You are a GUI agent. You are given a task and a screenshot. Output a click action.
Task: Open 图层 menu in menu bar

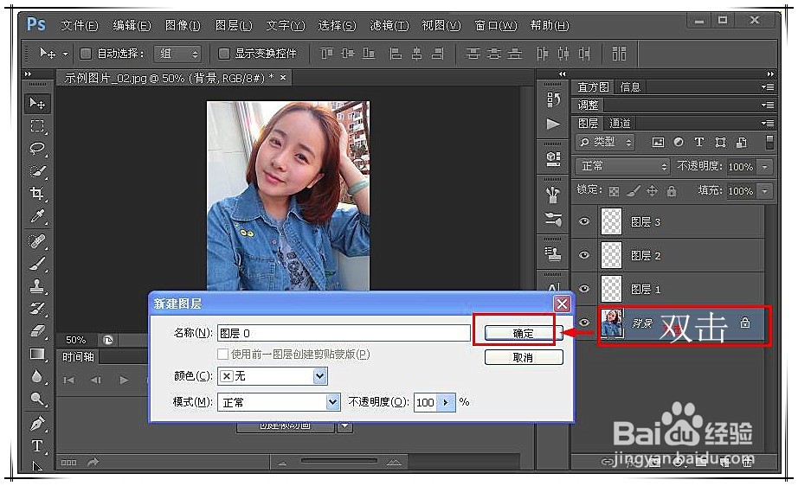click(x=234, y=25)
